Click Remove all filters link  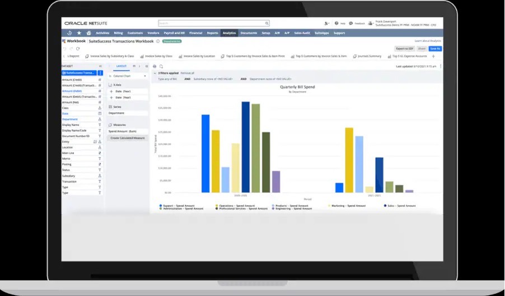click(188, 73)
